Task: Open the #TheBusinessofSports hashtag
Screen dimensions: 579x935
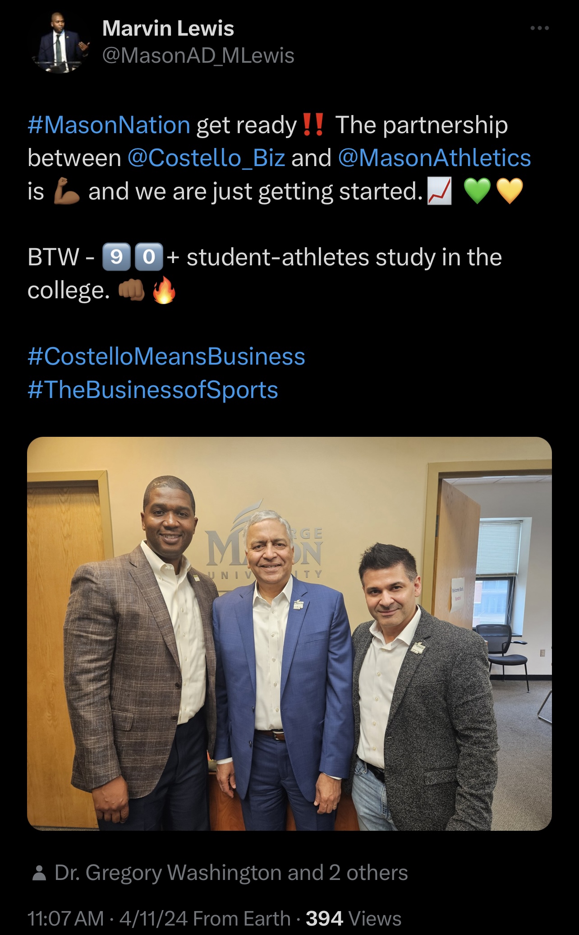Action: [153, 390]
